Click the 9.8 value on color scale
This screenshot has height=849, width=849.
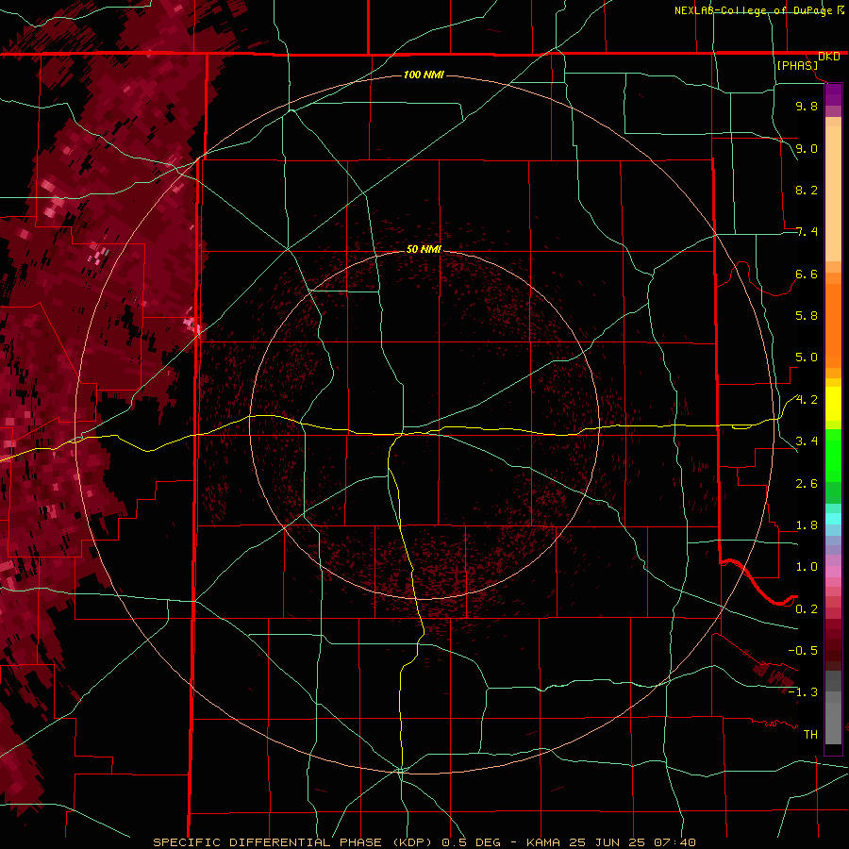click(807, 106)
